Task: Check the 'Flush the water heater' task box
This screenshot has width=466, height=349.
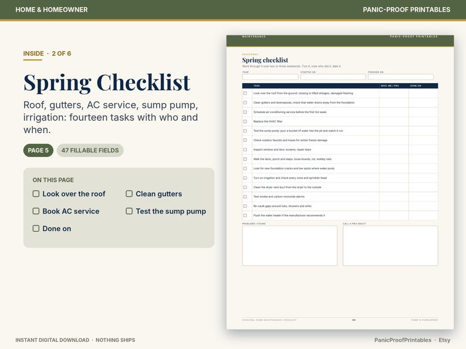Action: click(245, 215)
